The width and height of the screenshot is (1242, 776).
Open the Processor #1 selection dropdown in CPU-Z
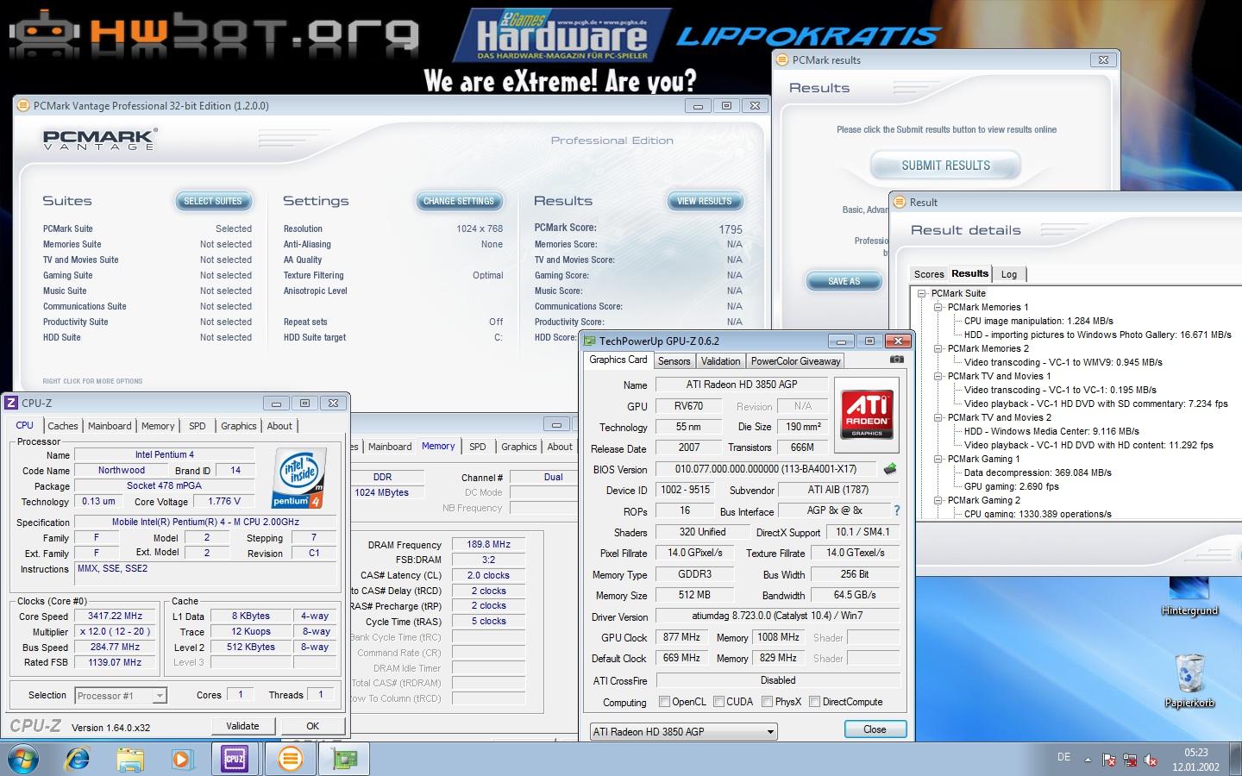(159, 696)
